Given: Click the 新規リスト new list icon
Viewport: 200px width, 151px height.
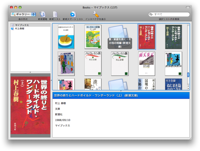Looking at the screenshot, I should (55, 14).
